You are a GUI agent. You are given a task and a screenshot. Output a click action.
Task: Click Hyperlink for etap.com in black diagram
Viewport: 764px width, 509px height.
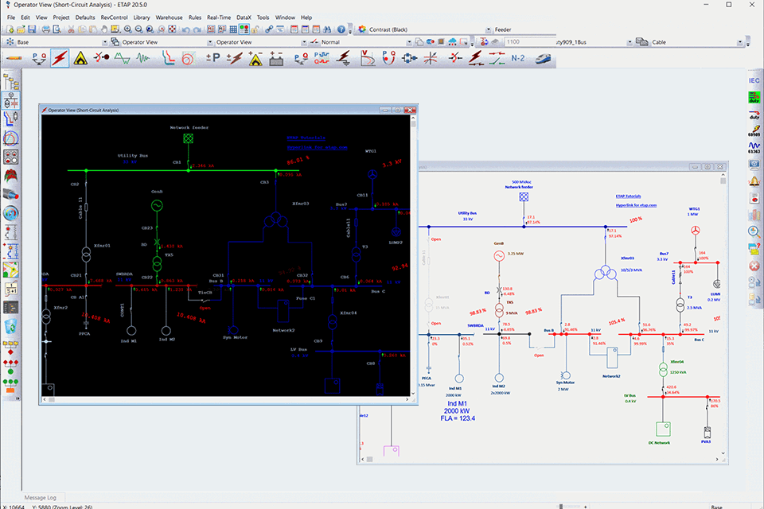[x=317, y=147]
